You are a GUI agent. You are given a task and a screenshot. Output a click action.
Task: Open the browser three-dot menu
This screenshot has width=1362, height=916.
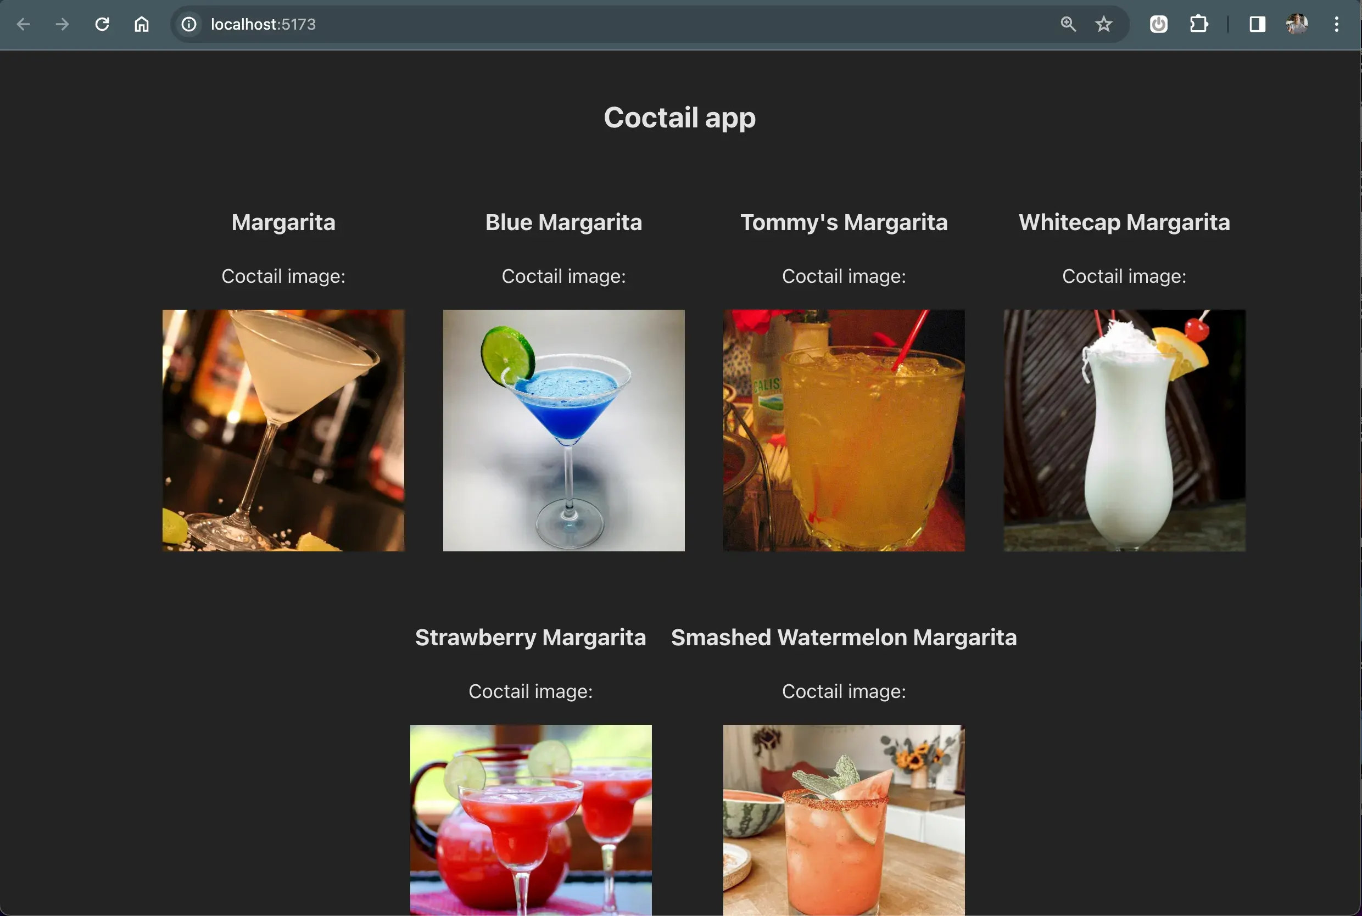pos(1336,25)
